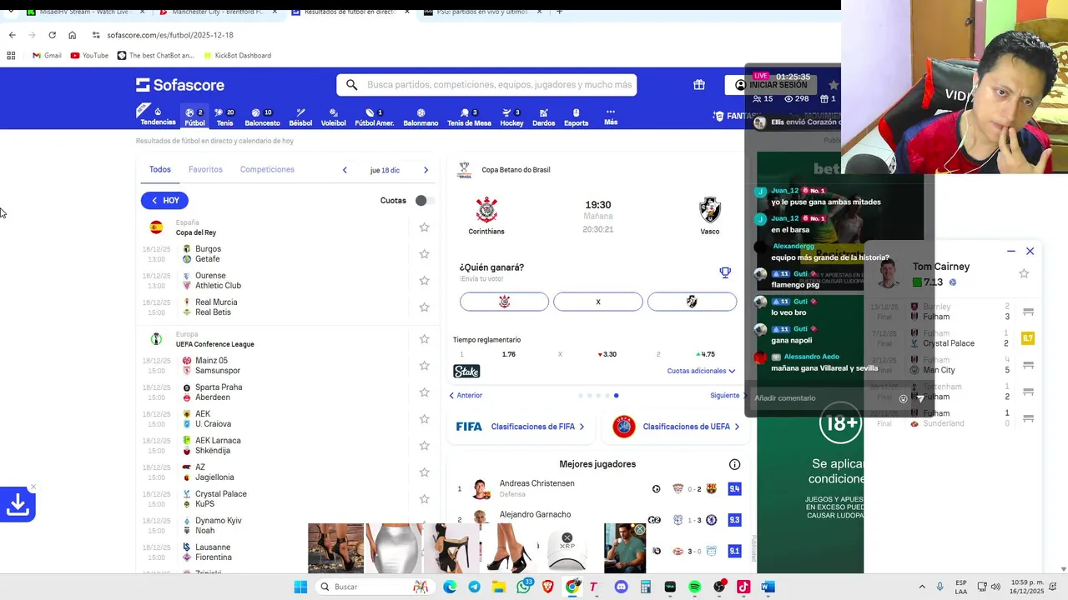This screenshot has width=1068, height=600.
Task: Favorite the UEFA Conference League competition
Action: click(x=424, y=339)
